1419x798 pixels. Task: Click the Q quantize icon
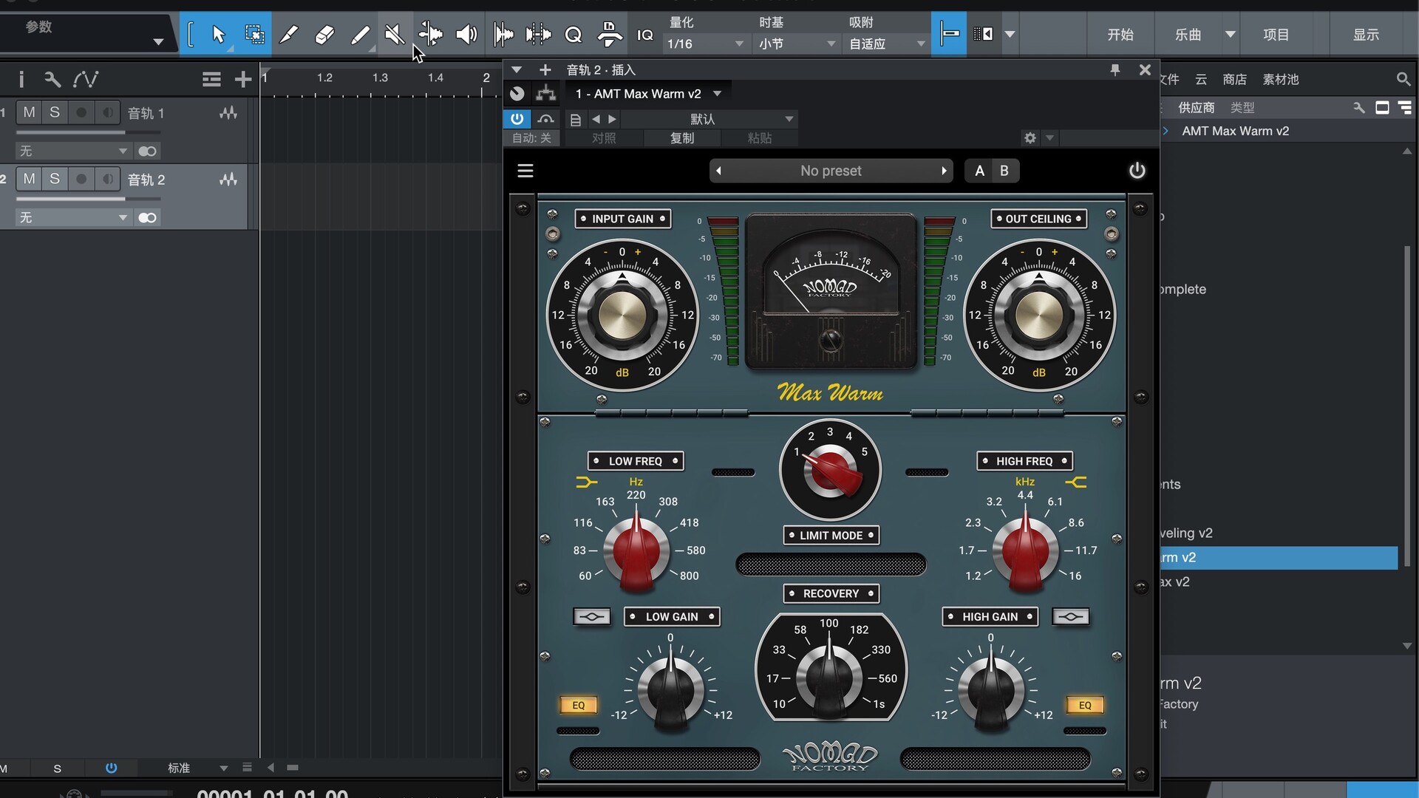(574, 34)
